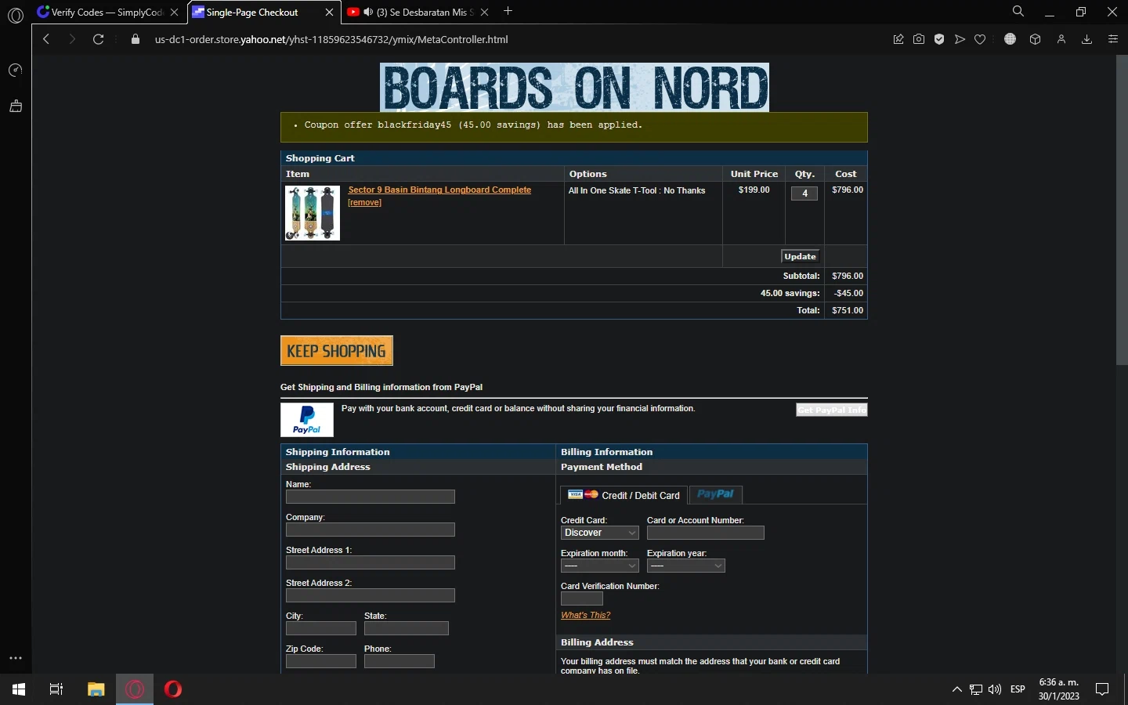1128x705 pixels.
Task: Open the Windows Start menu
Action: [x=19, y=689]
